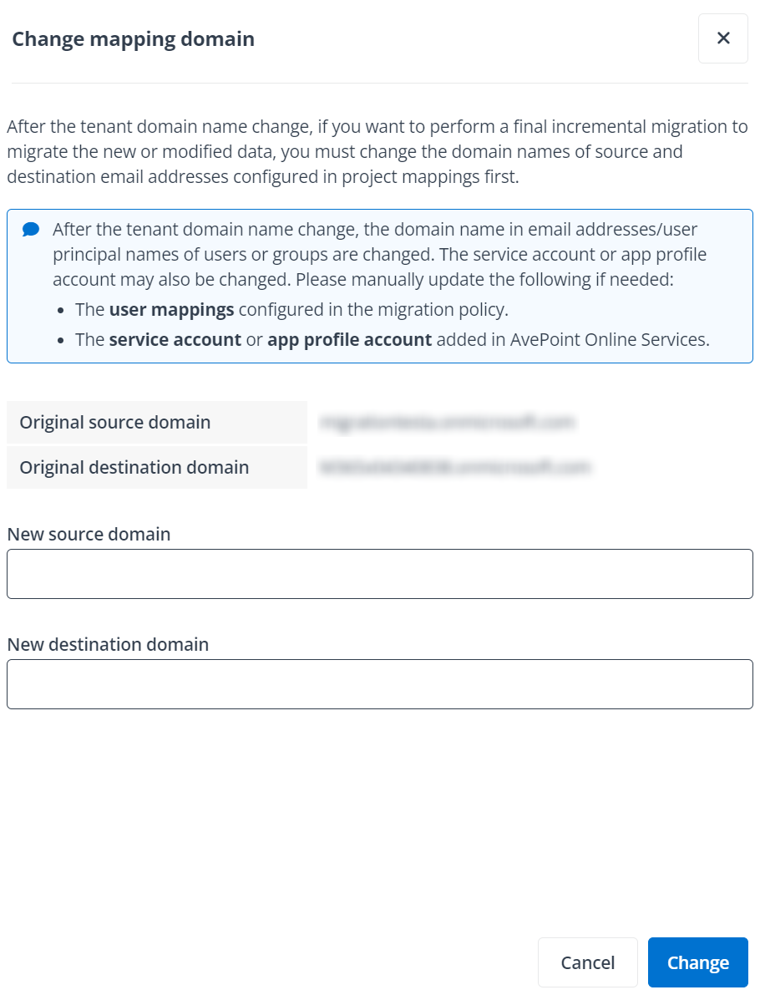Click the Cancel button
Viewport: 760px width, 1000px height.
[x=588, y=962]
